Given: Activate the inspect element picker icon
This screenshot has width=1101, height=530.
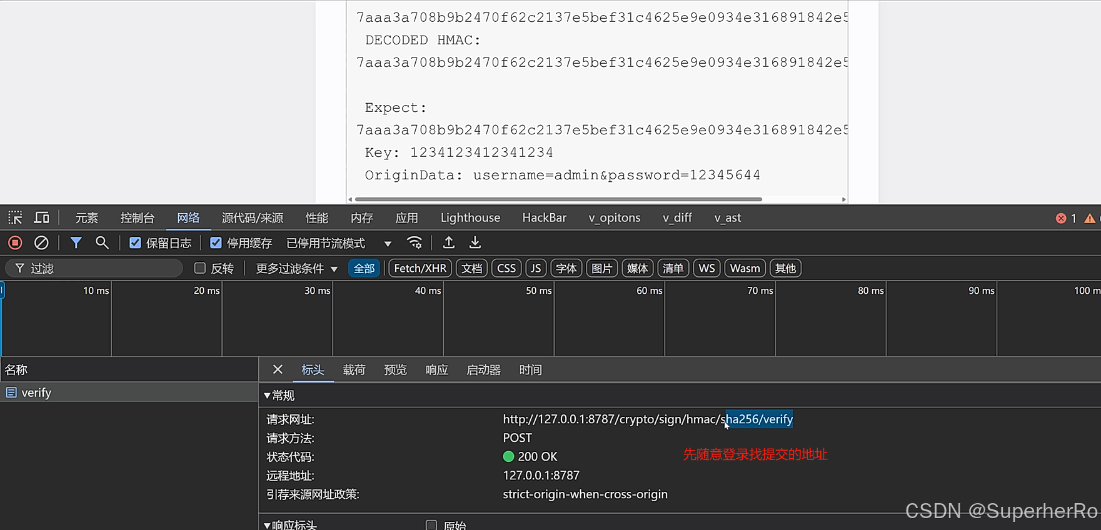Looking at the screenshot, I should pos(15,217).
